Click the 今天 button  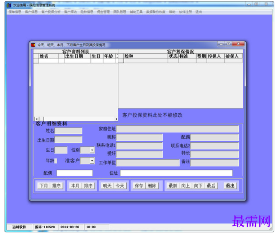[120, 186]
